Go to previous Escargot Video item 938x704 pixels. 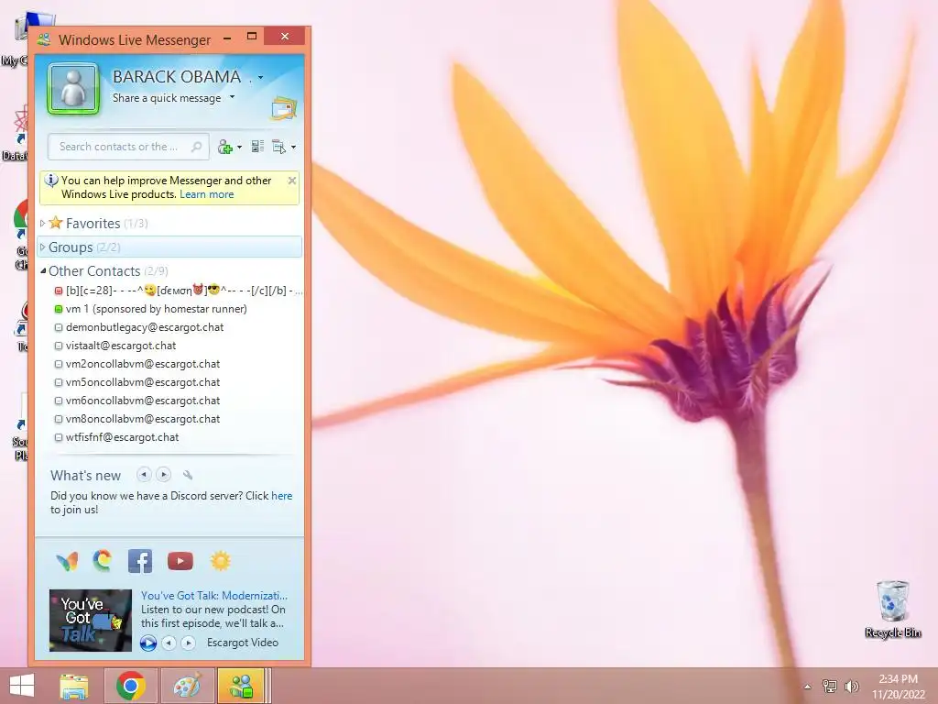tap(169, 643)
